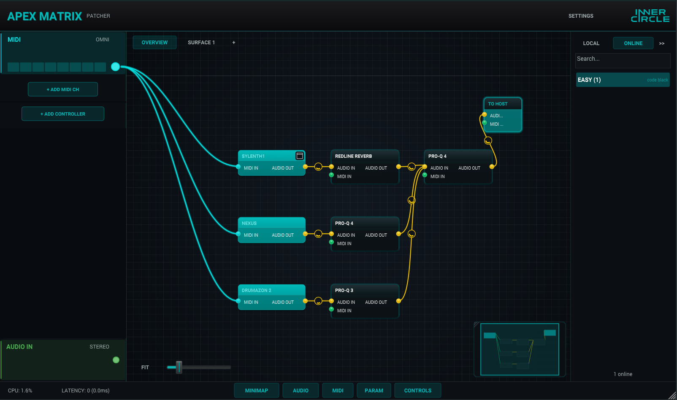
Task: Click the Fit zoom button
Action: [x=145, y=368]
